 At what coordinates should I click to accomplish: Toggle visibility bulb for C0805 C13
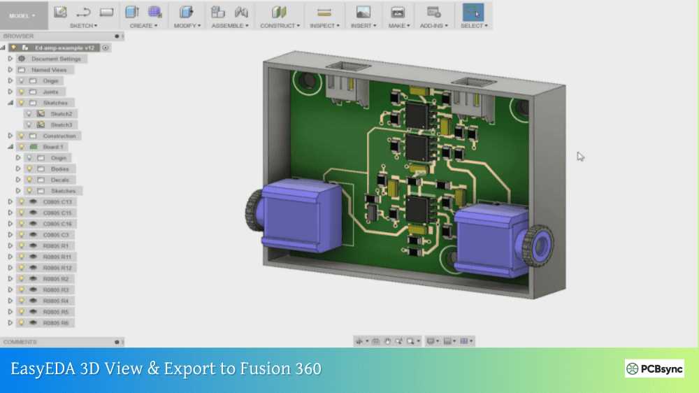point(22,201)
